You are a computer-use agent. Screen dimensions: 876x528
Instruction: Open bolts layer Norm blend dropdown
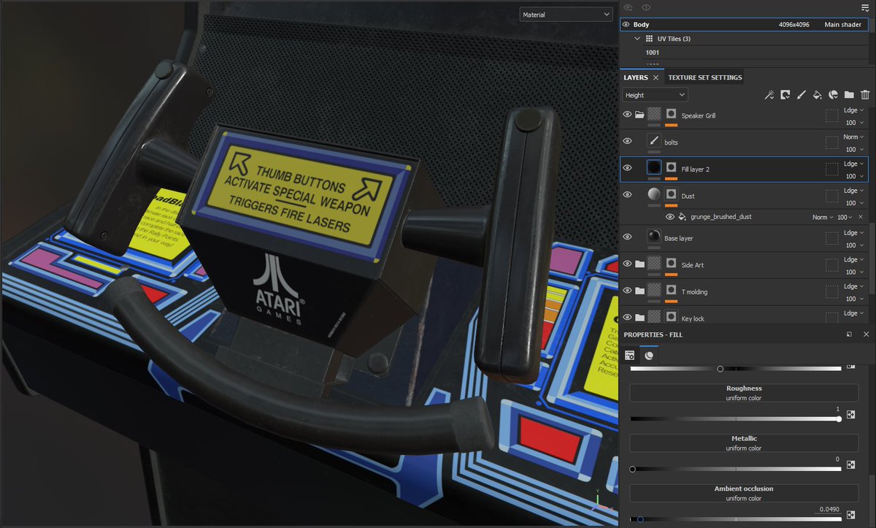tap(853, 137)
